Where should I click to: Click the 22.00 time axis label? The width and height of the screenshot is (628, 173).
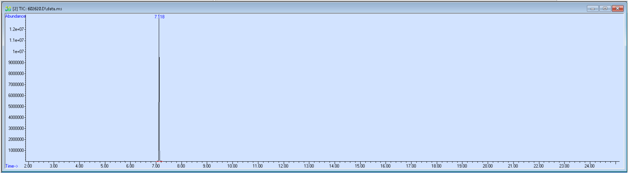point(538,166)
